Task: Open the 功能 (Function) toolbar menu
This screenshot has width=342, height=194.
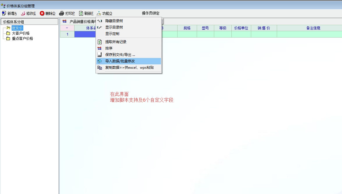Action: (x=104, y=13)
